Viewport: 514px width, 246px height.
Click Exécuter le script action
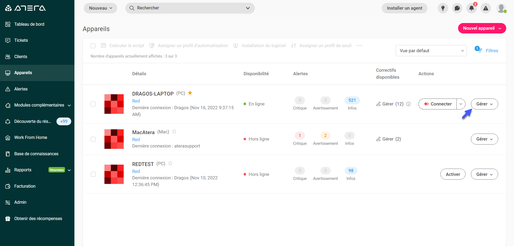click(x=123, y=46)
